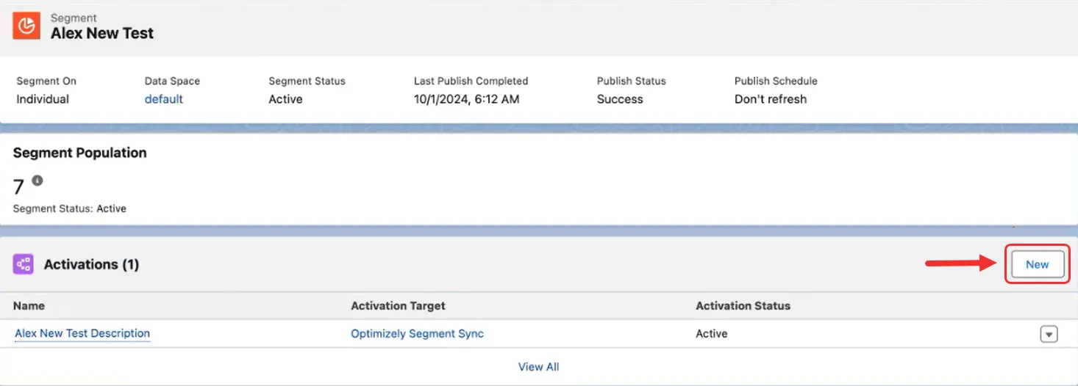
Task: Click the Alex New Test segment title
Action: click(x=102, y=33)
